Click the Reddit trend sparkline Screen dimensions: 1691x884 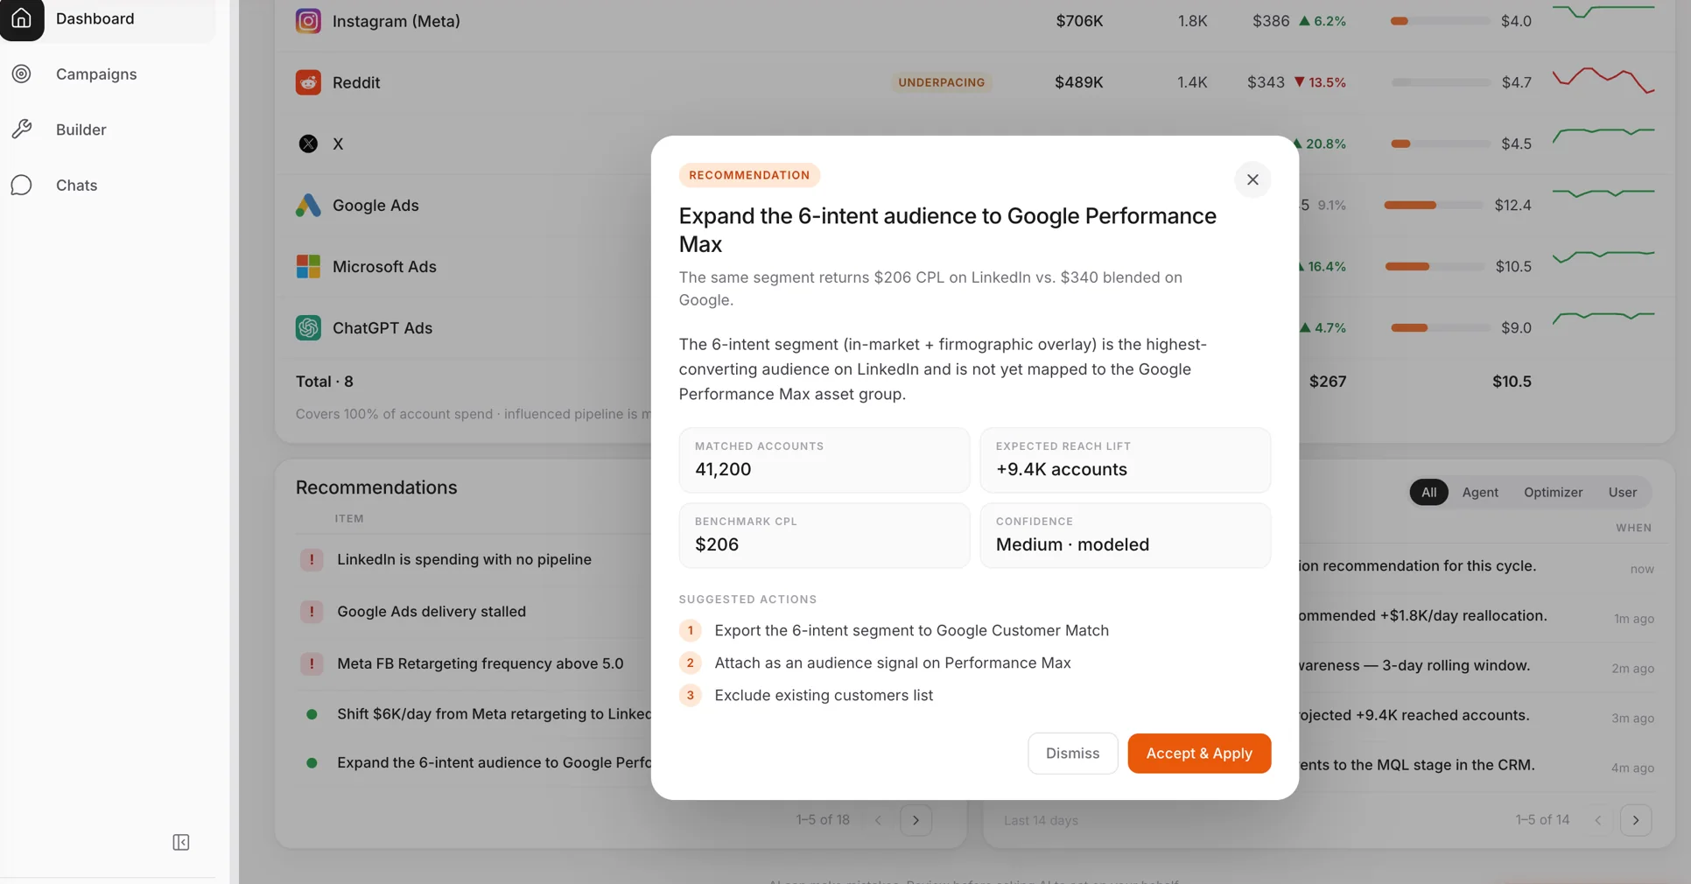pos(1603,80)
